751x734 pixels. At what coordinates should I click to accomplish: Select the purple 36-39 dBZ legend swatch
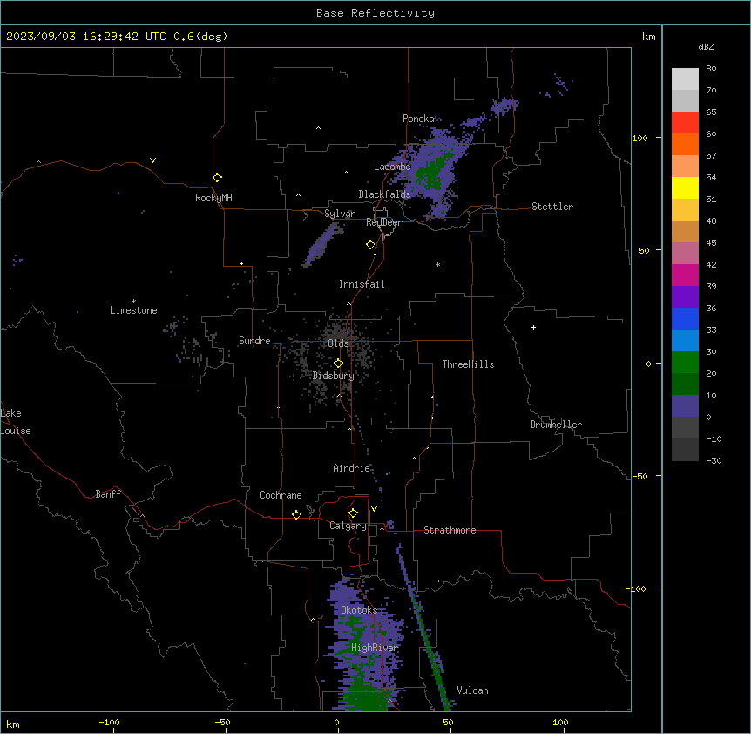[x=685, y=296]
